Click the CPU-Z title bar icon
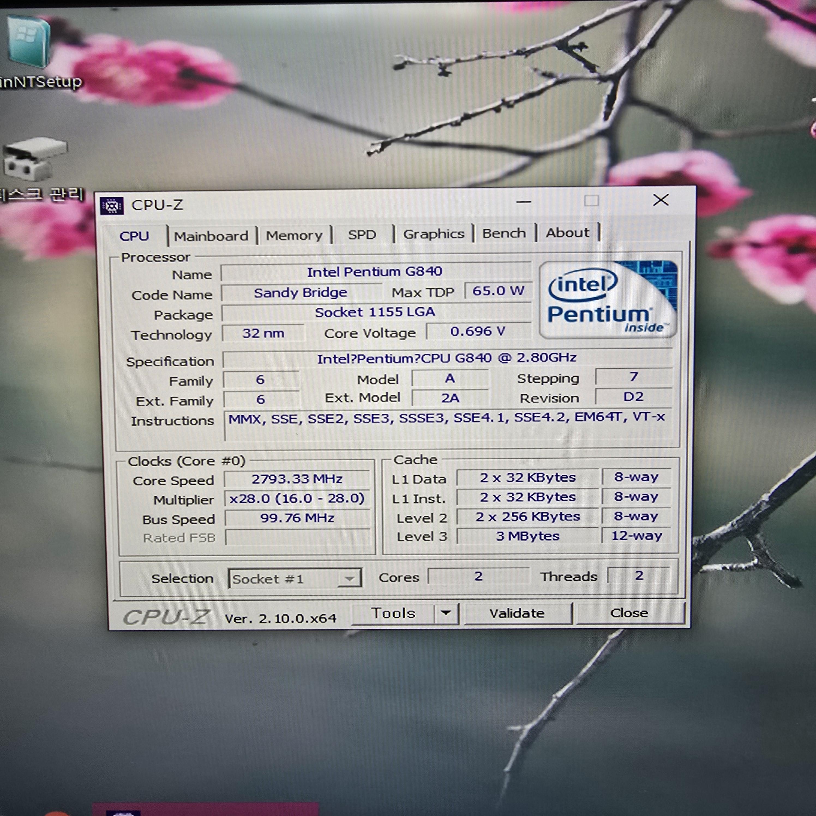This screenshot has width=816, height=816. 112,206
